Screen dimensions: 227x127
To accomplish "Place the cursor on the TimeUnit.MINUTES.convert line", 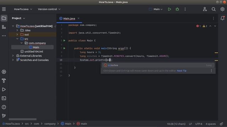I will [124, 56].
